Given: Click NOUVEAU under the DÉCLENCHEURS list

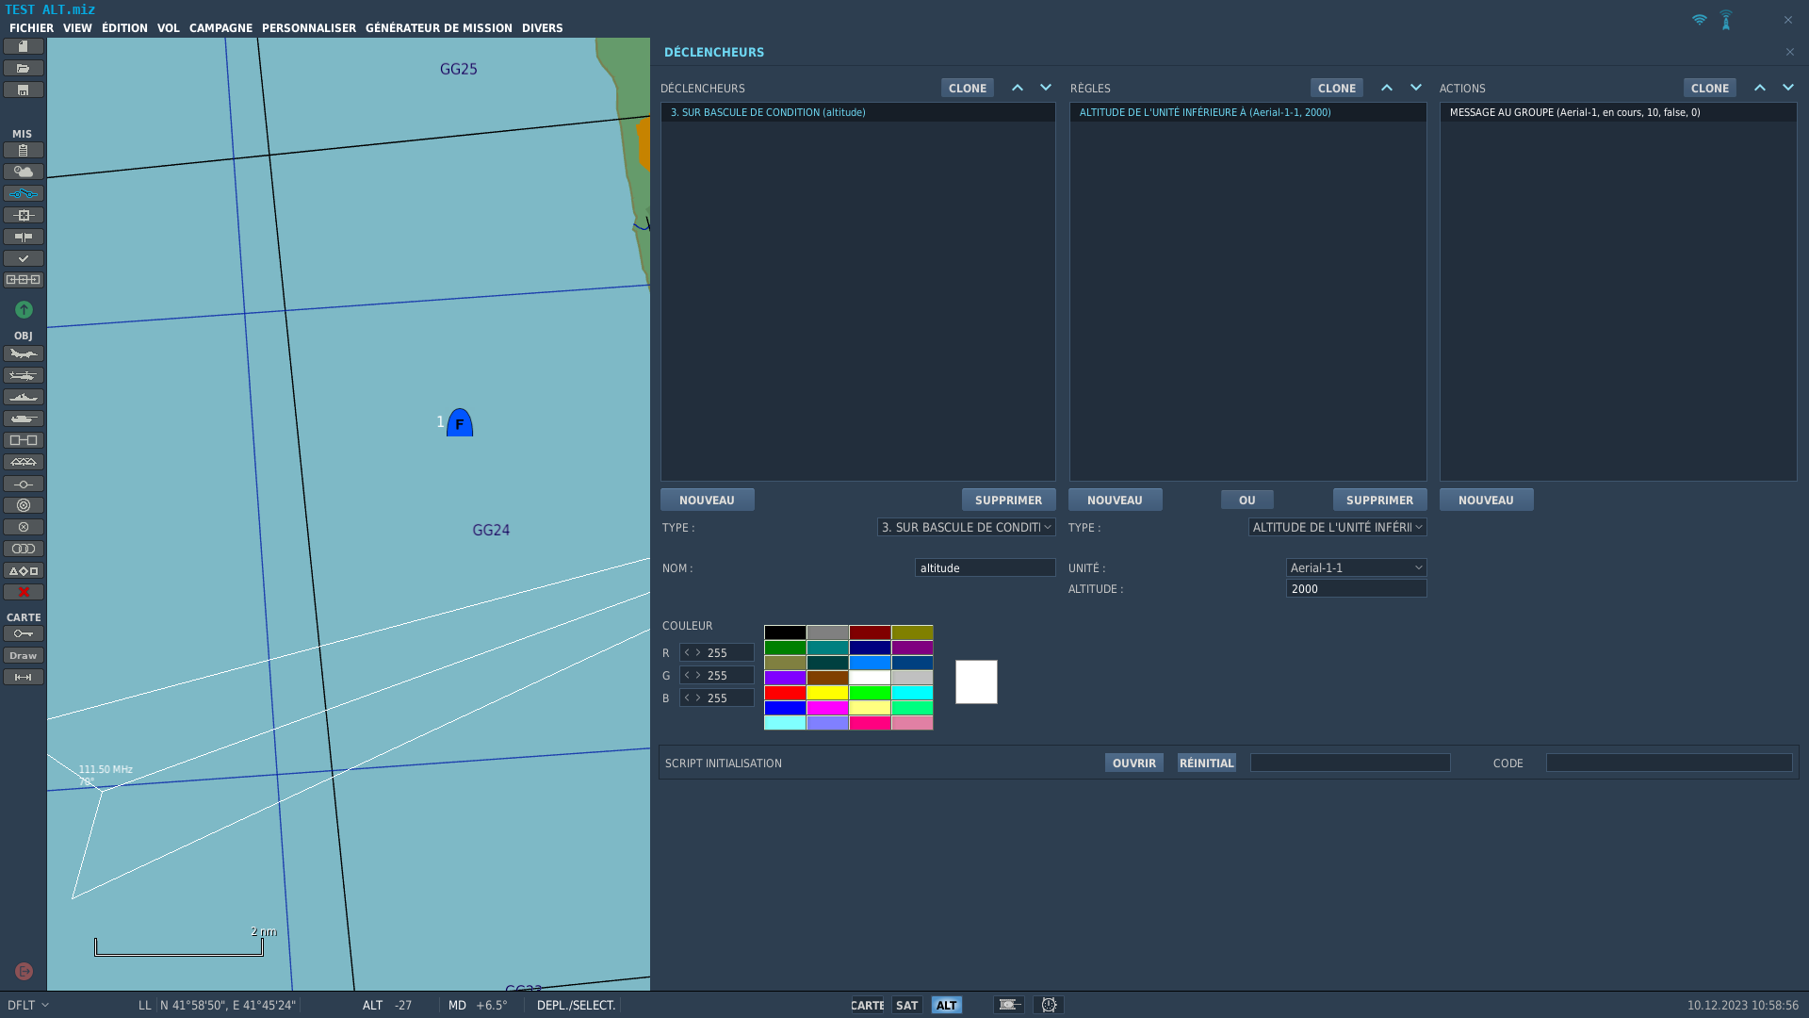Looking at the screenshot, I should 707,500.
